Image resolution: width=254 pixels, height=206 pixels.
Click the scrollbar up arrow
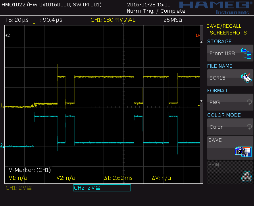201,42
